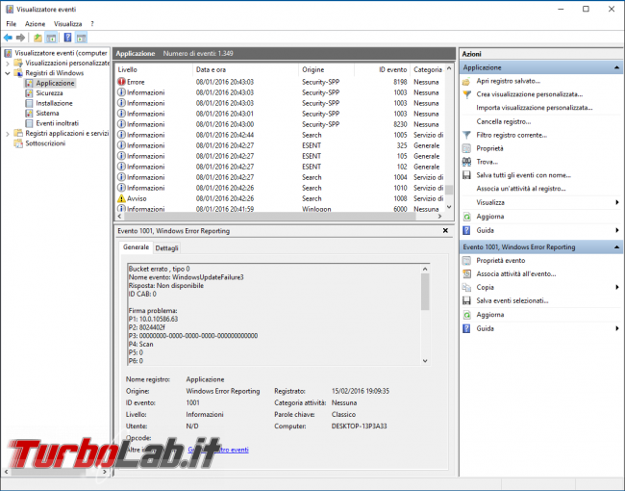
Task: Expand Registri applicazioni e servizi node
Action: [8, 134]
